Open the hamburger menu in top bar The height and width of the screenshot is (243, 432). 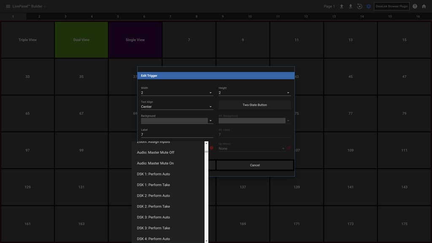point(8,6)
